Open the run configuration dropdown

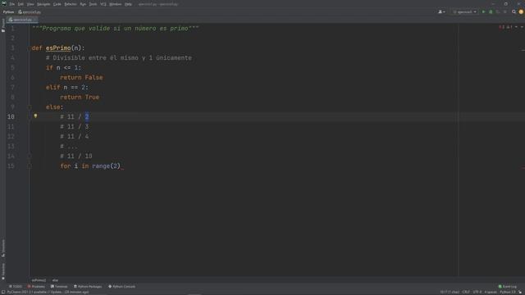point(464,11)
